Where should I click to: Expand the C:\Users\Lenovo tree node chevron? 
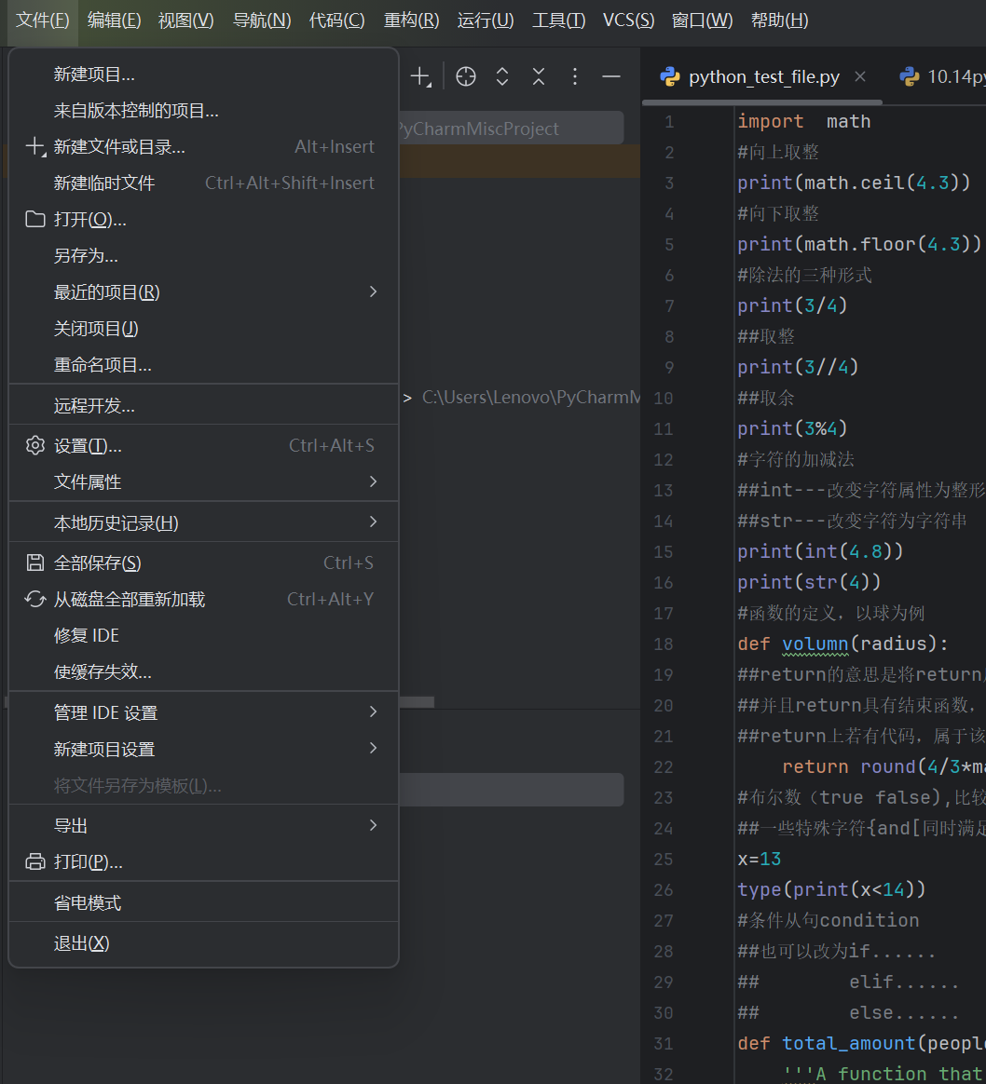(x=407, y=398)
